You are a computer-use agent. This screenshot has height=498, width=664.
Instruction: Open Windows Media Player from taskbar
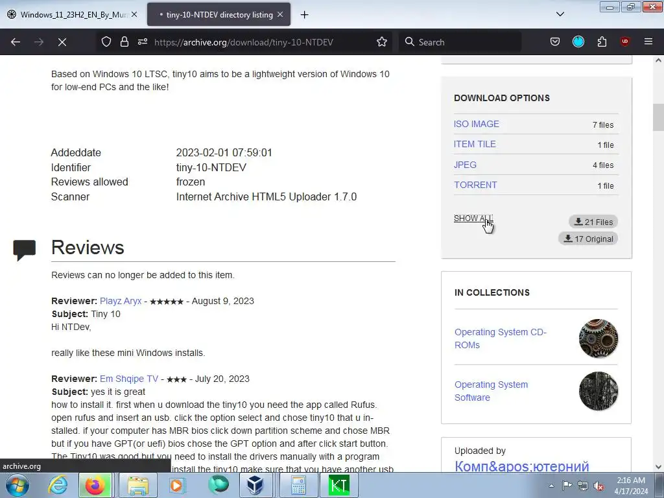pos(176,485)
